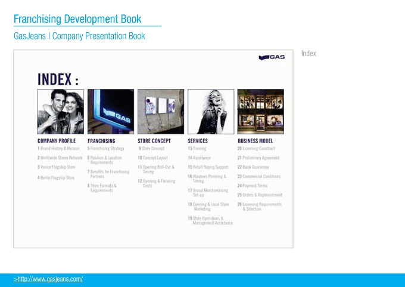Click the GAS logo in slide corner
Screen dimensions: 405x287
(272, 57)
